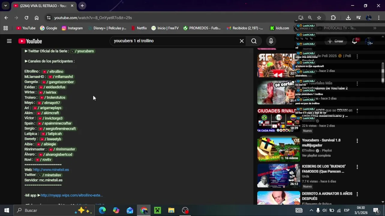Open Instagram bookmark
The height and width of the screenshot is (216, 385).
coord(72,28)
